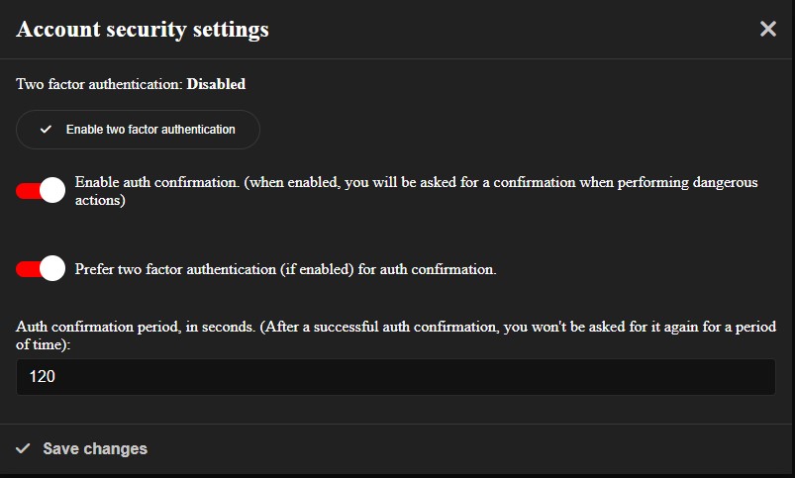
Task: Click white knob of auth confirmation toggle
Action: click(52, 190)
